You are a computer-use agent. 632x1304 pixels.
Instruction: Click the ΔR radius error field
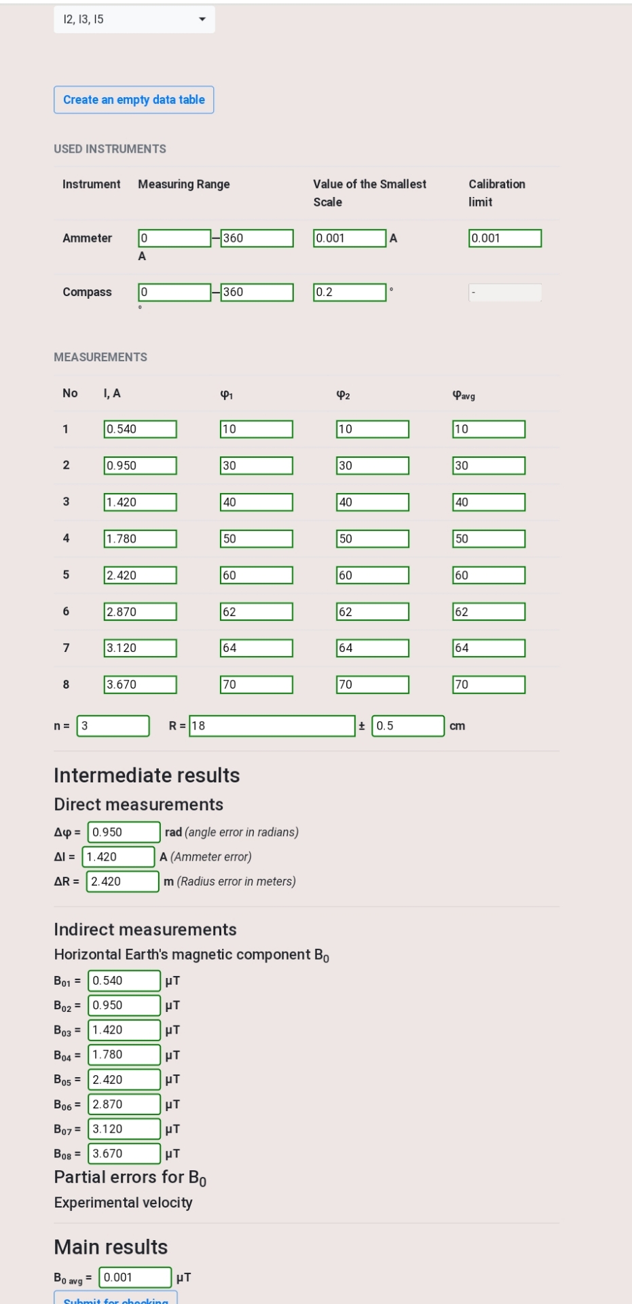122,882
